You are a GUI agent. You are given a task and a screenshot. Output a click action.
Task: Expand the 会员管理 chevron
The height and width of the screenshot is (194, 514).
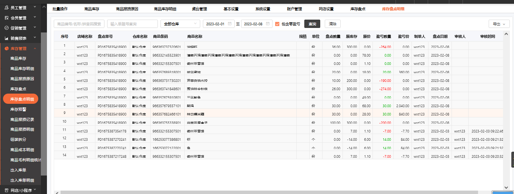pyautogui.click(x=35, y=18)
